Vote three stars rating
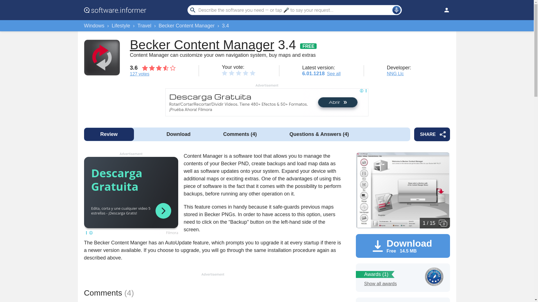 (238, 73)
